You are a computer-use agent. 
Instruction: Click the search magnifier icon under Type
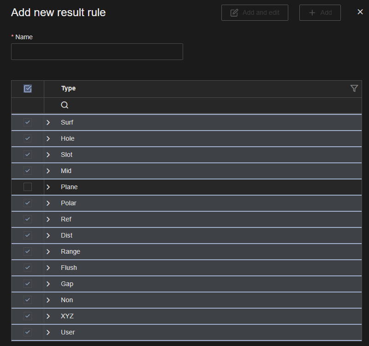click(x=65, y=105)
